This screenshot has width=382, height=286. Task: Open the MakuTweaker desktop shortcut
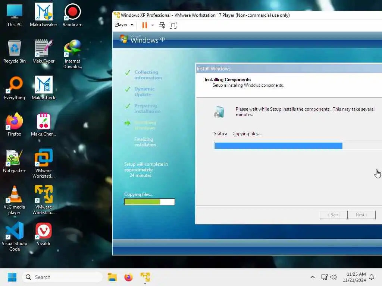tap(43, 15)
